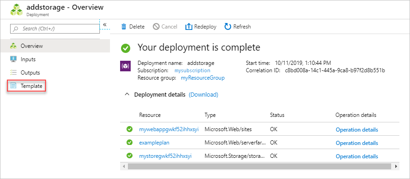Click the Cancel button label
The width and height of the screenshot is (410, 179).
(169, 27)
